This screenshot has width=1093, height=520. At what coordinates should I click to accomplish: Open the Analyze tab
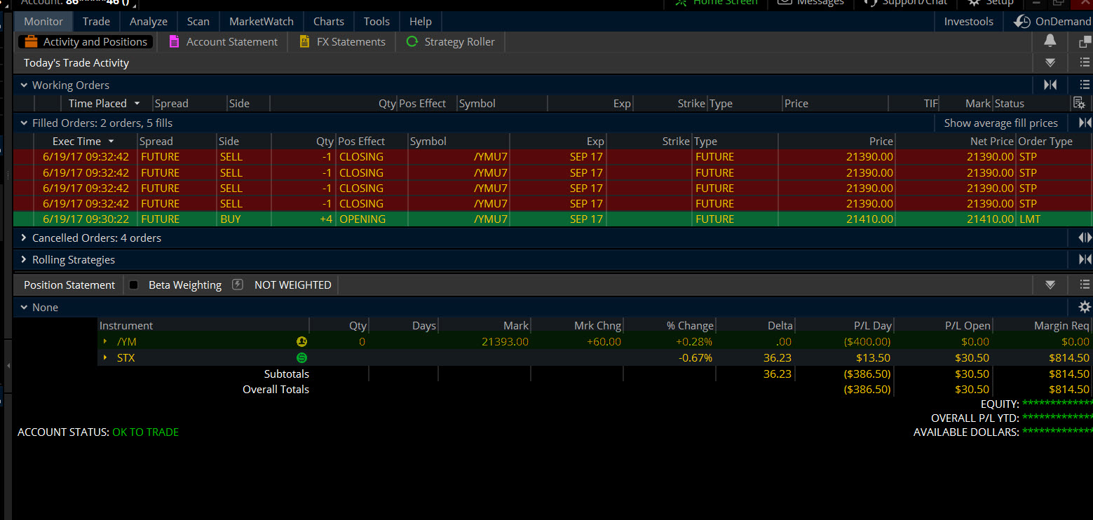tap(149, 21)
